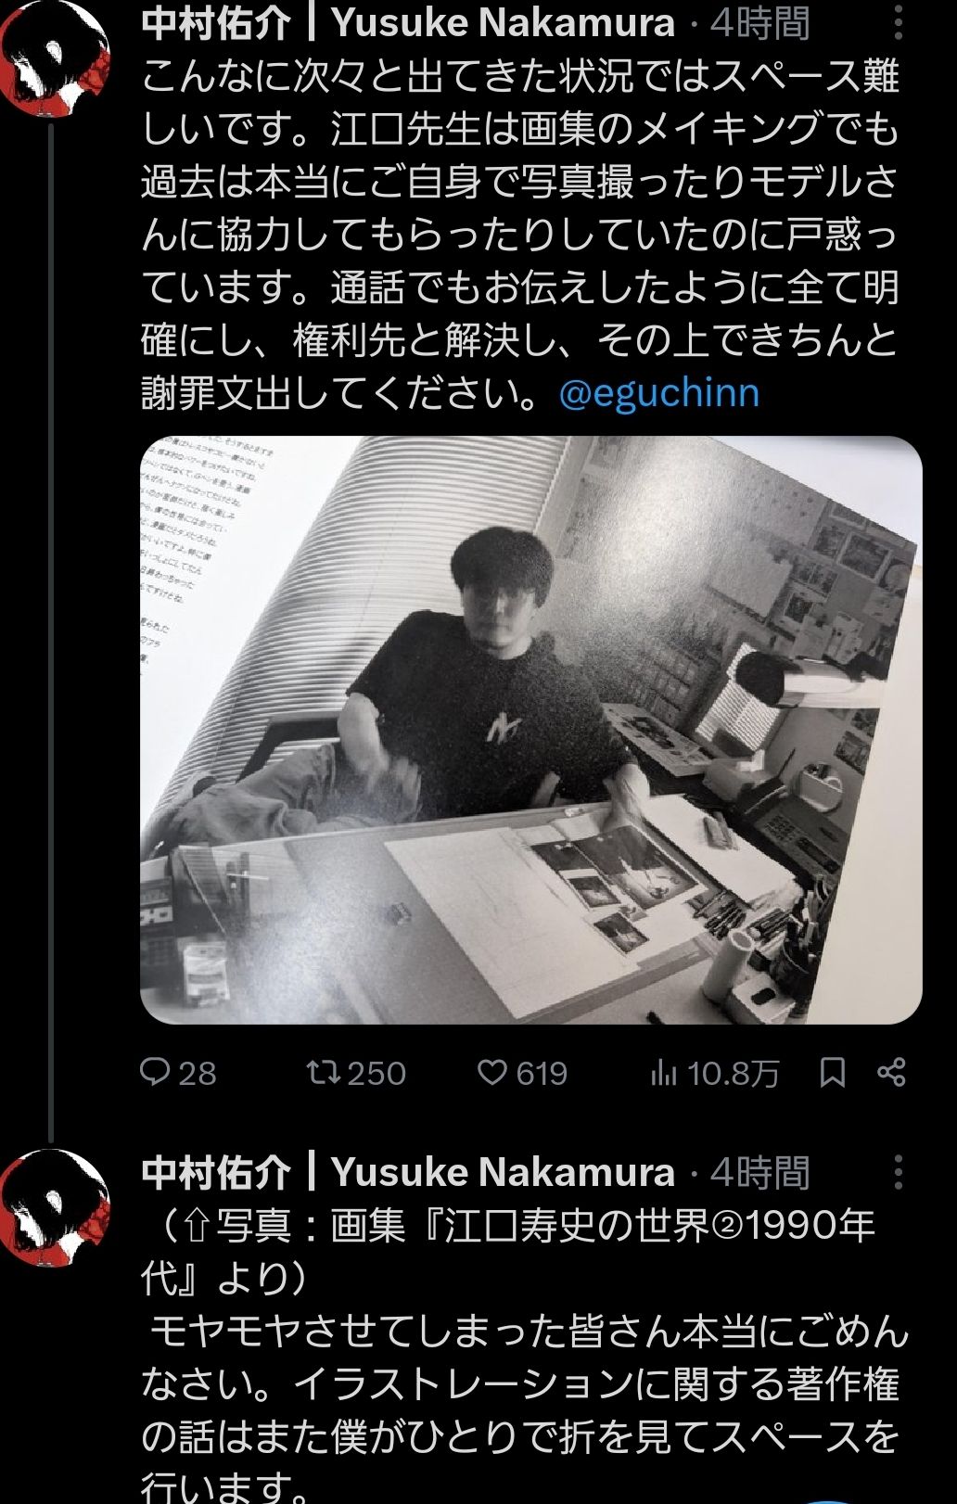The height and width of the screenshot is (1504, 957).
Task: Tap the first tweet's 4時間 timestamp
Action: click(759, 22)
